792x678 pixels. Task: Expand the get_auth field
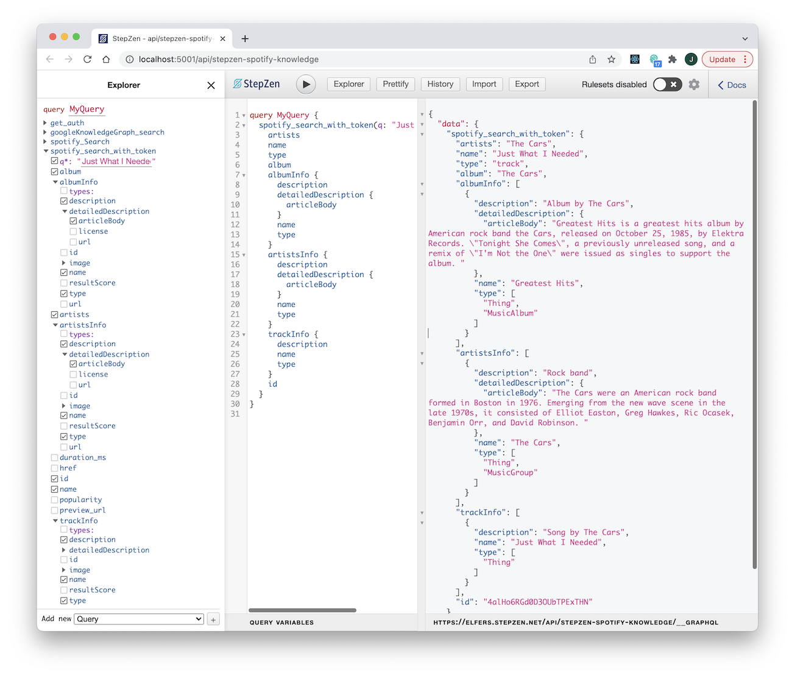tap(45, 123)
